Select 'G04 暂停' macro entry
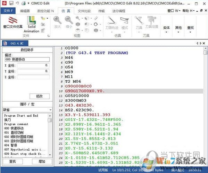Image resolution: width=208 pixels, height=173 pixels. point(11,145)
